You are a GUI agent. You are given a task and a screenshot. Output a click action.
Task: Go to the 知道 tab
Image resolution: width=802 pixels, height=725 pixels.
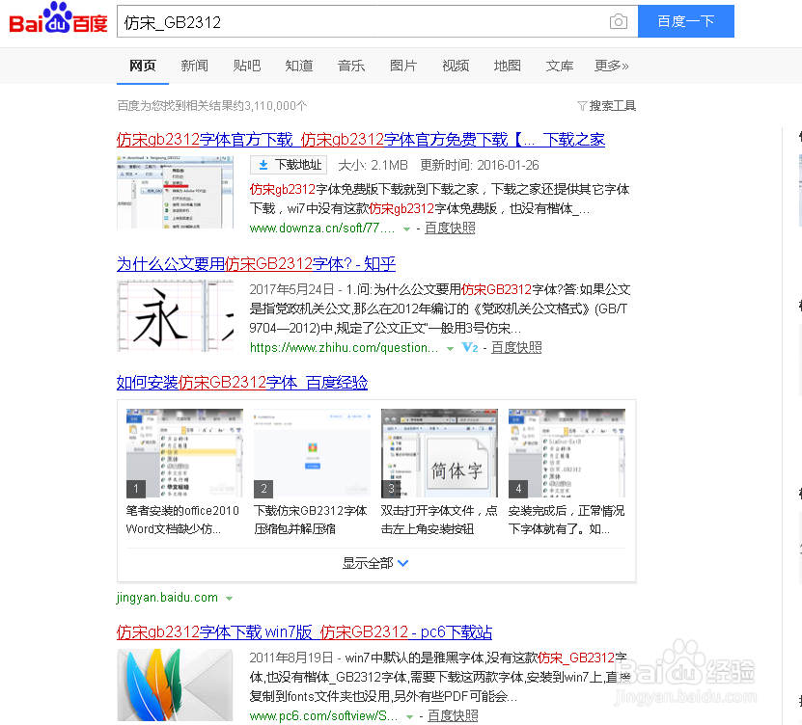point(299,66)
